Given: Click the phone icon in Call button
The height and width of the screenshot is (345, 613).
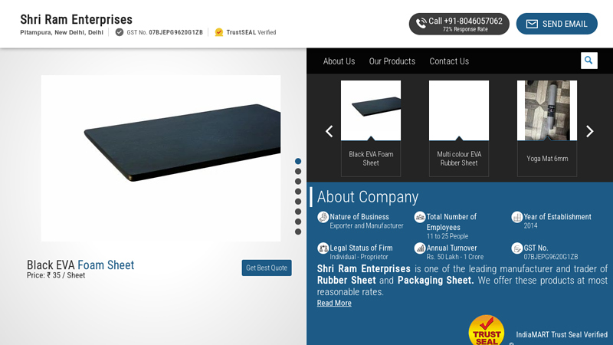Looking at the screenshot, I should tap(421, 24).
